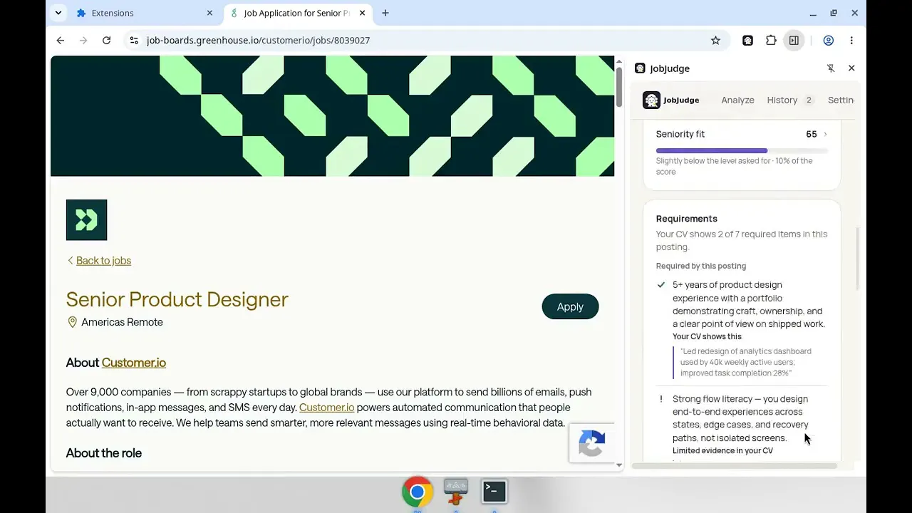The image size is (912, 513).
Task: Open the Extensions puzzle icon
Action: [771, 41]
